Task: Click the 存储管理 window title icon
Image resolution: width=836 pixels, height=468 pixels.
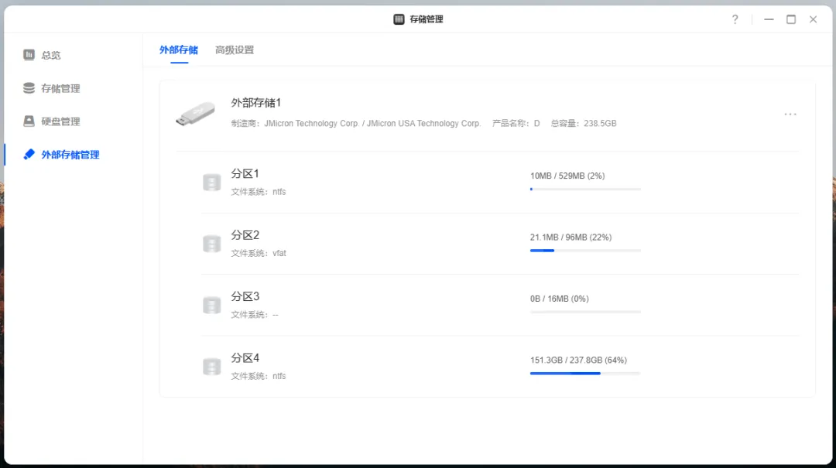Action: [399, 19]
